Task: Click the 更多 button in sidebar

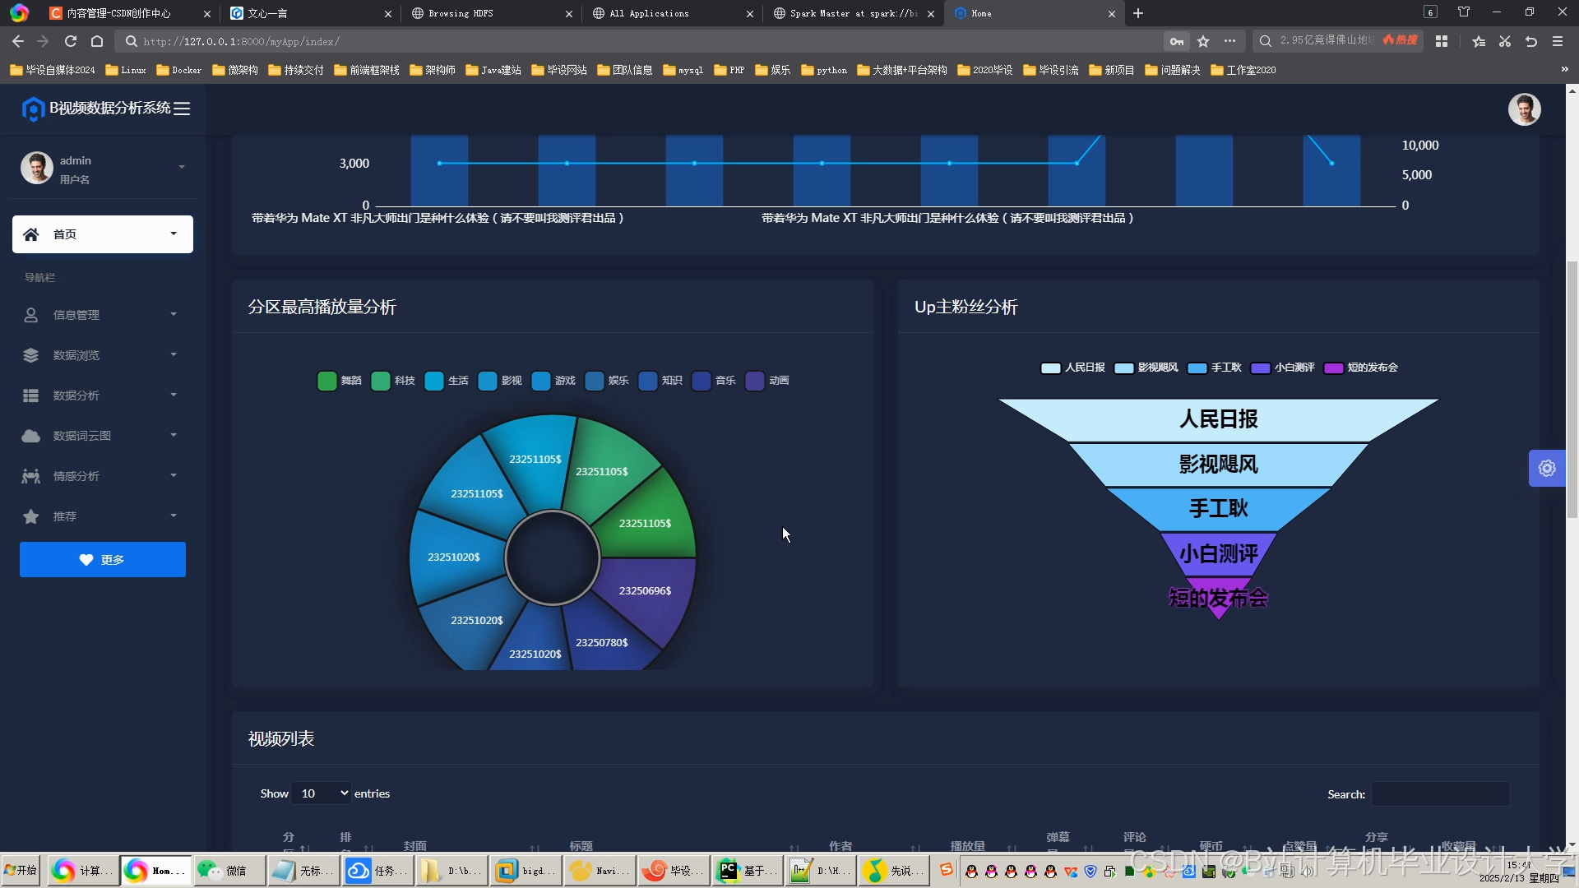Action: click(102, 559)
